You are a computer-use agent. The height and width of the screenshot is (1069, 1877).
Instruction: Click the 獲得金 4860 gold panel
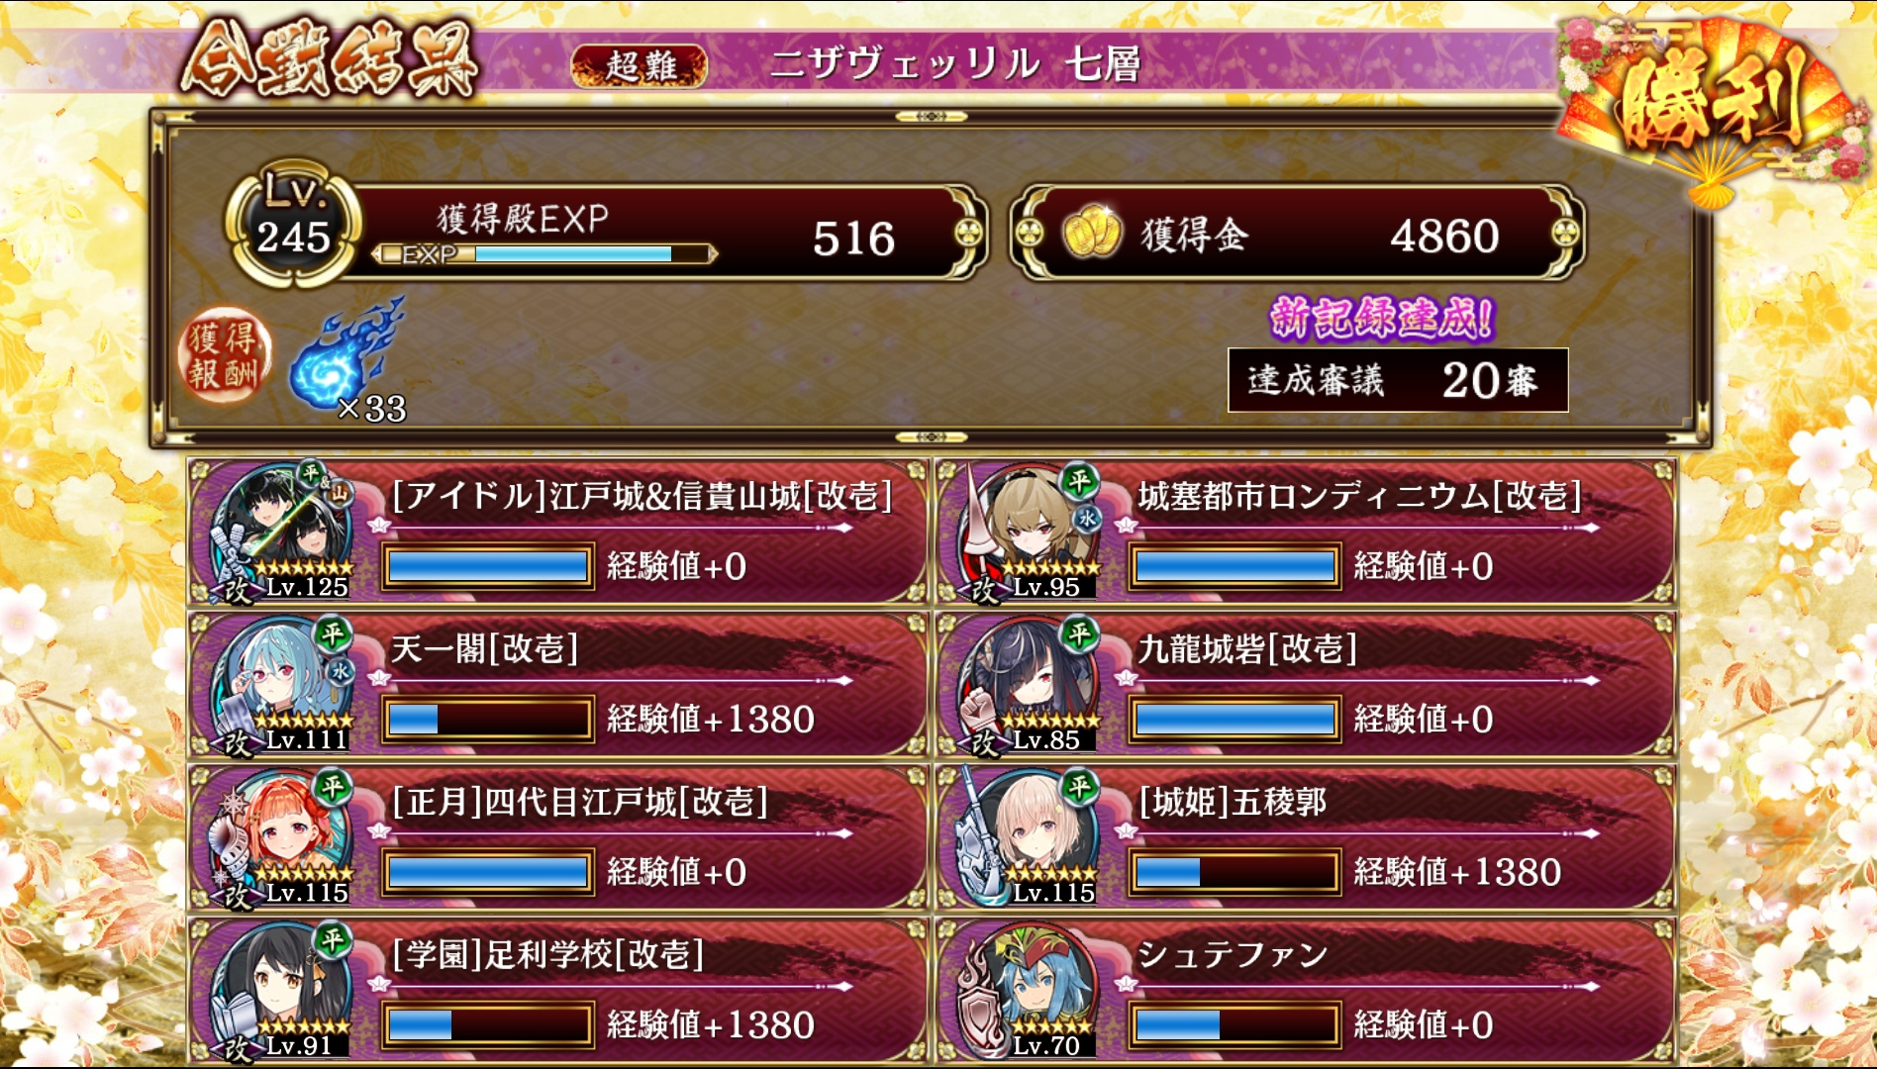tap(1297, 234)
